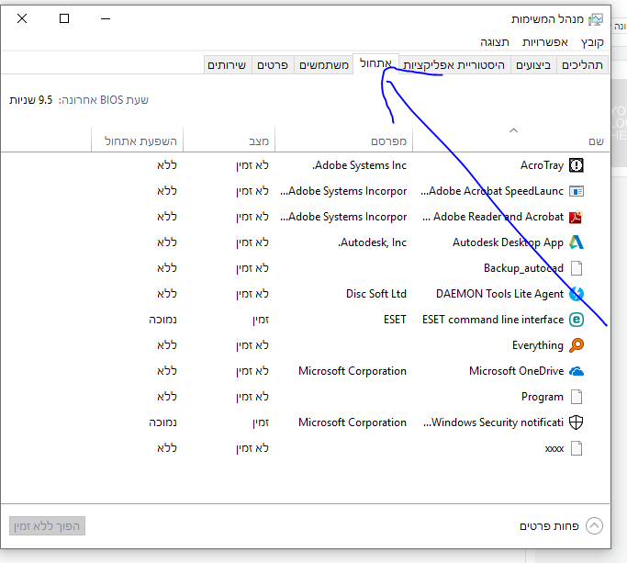Image resolution: width=627 pixels, height=563 pixels.
Task: Click publisher Adobe Systems Inc. cell
Action: 360,165
